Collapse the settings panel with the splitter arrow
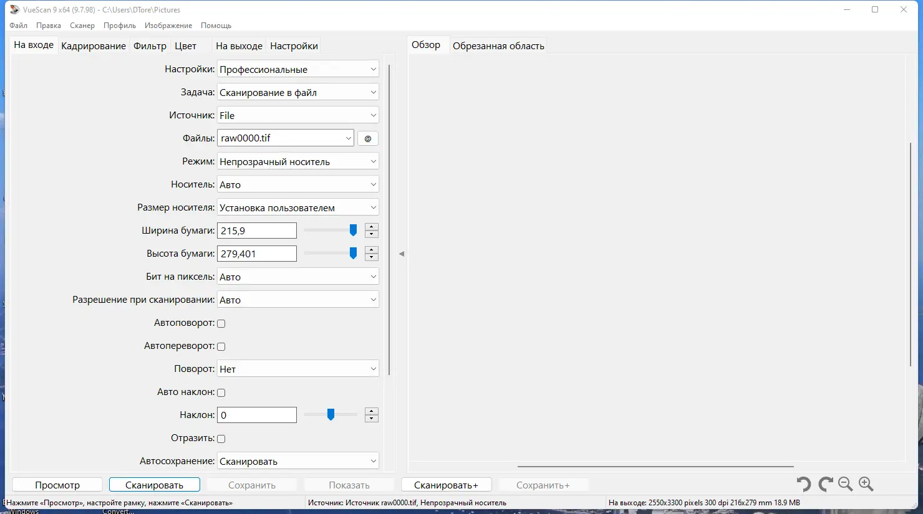This screenshot has height=514, width=923. 402,254
